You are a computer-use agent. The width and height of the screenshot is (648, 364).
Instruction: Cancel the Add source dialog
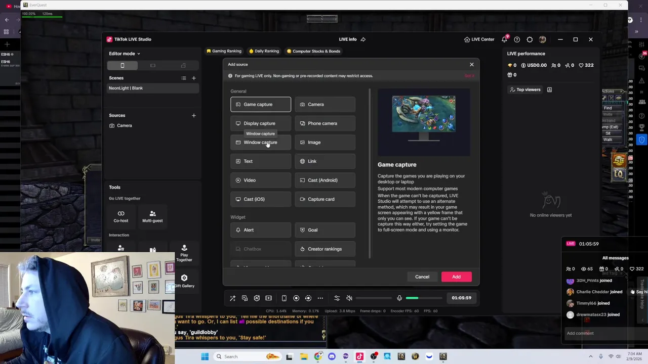(422, 277)
